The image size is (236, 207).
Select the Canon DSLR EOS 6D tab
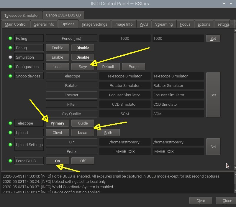[x=63, y=15]
